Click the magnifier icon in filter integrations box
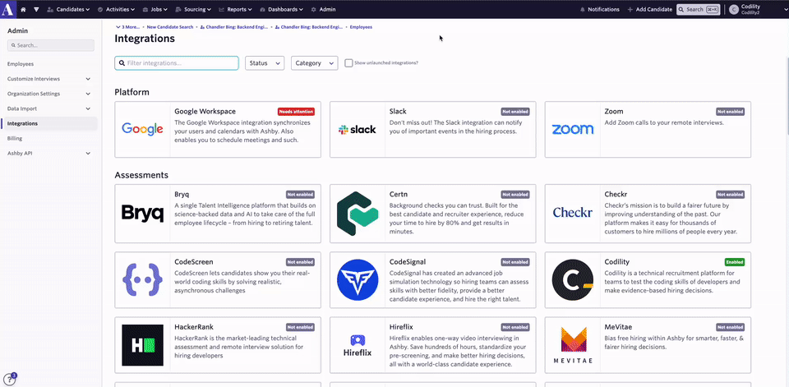This screenshot has height=387, width=789. point(122,63)
